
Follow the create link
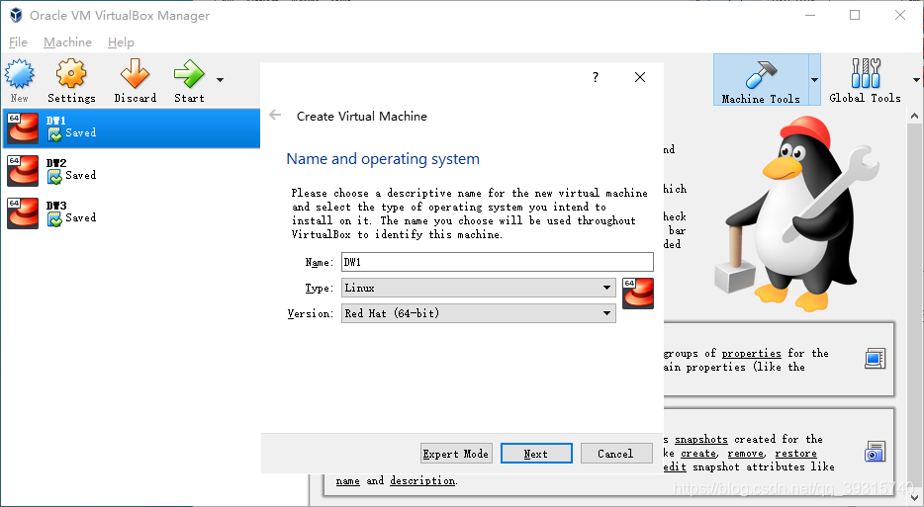[x=698, y=454]
